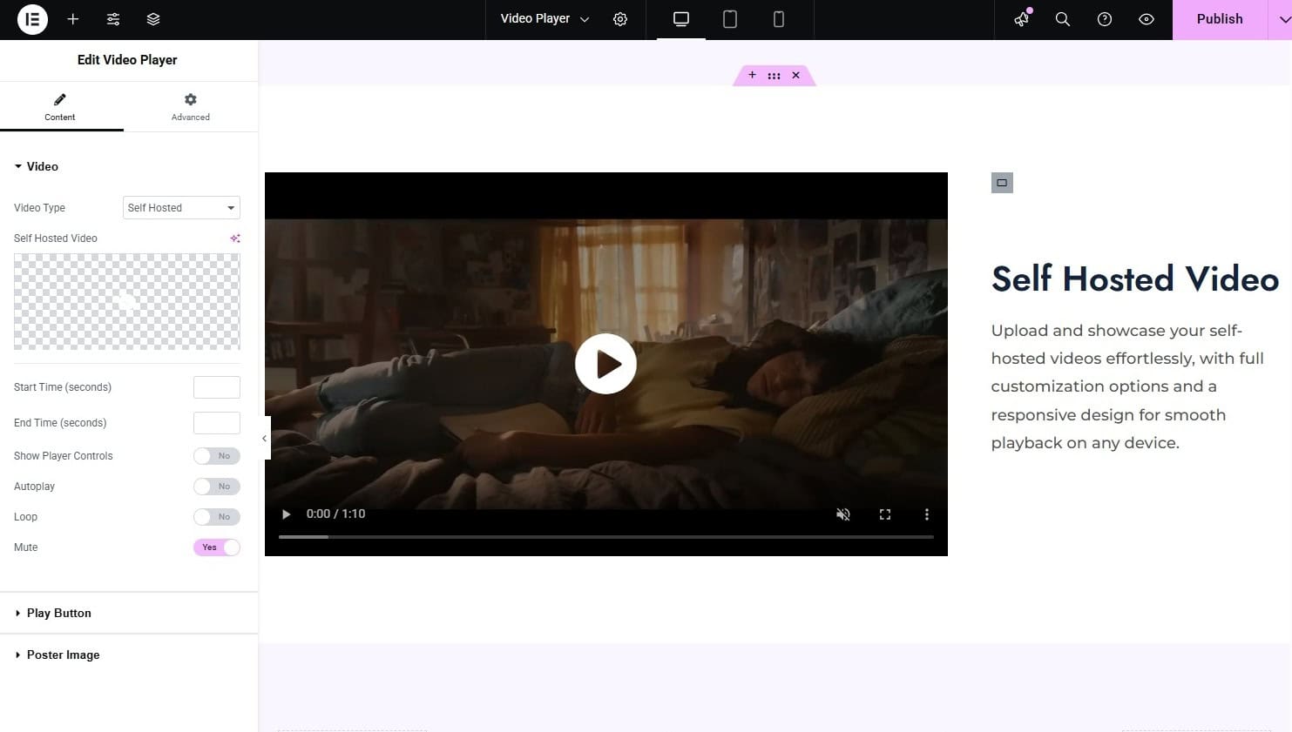
Task: Open the Structure layers icon
Action: pyautogui.click(x=153, y=19)
